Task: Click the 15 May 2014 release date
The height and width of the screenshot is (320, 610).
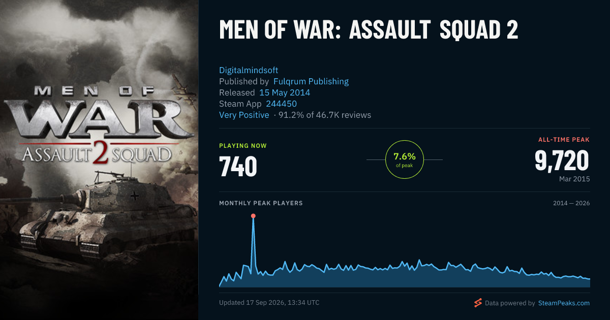Action: point(285,92)
